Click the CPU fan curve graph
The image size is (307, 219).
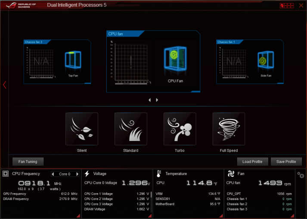pos(131,63)
